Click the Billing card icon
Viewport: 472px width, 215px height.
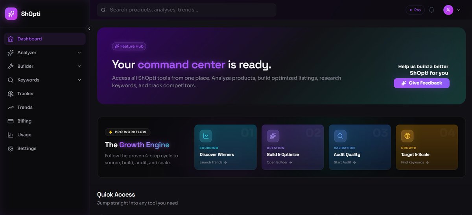(x=10, y=121)
